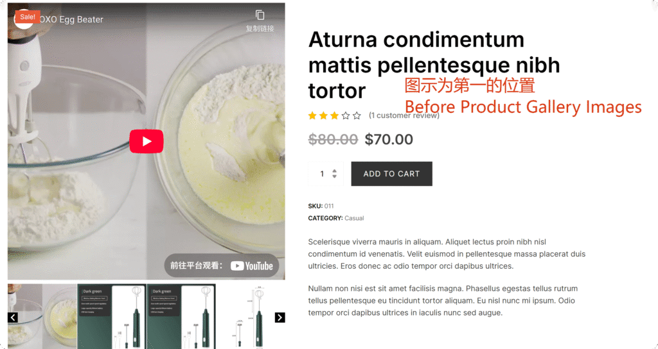Click the Sale! badge
658x349 pixels.
28,17
